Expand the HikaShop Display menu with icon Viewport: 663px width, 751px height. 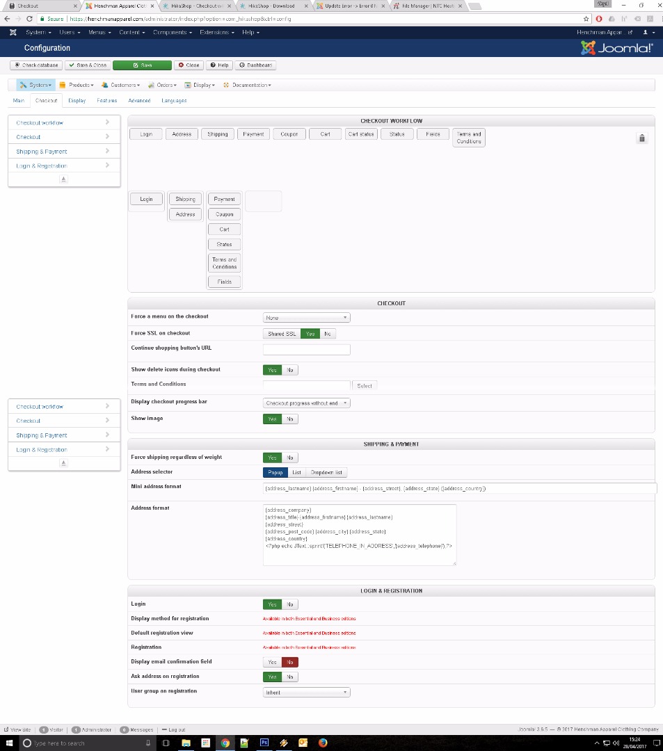point(200,85)
